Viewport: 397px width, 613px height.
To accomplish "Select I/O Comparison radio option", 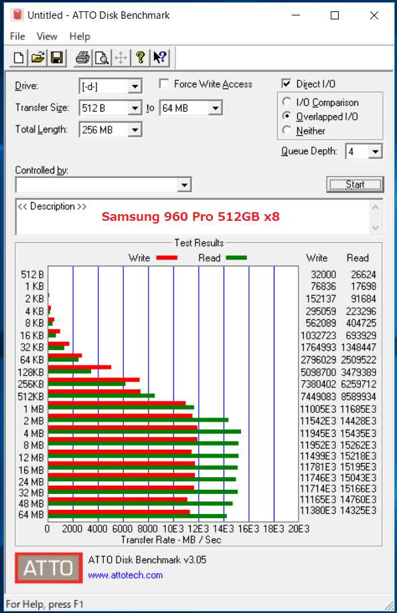I will [287, 102].
